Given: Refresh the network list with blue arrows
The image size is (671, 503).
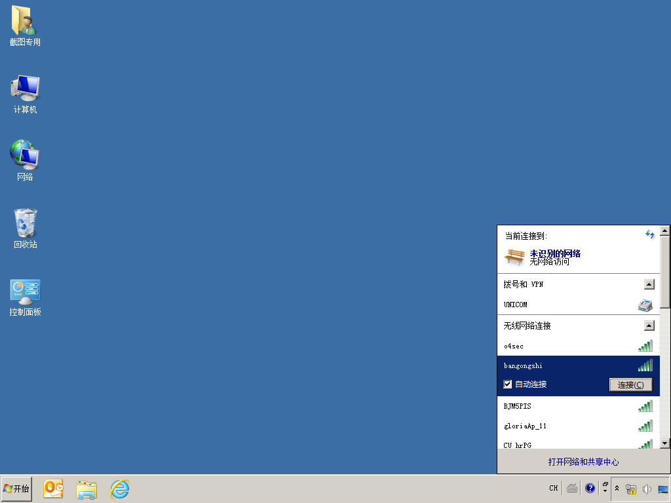Looking at the screenshot, I should coord(649,234).
